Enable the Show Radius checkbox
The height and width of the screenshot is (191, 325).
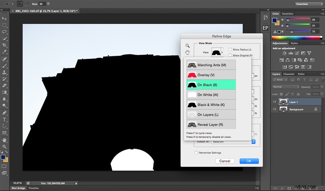coord(230,49)
